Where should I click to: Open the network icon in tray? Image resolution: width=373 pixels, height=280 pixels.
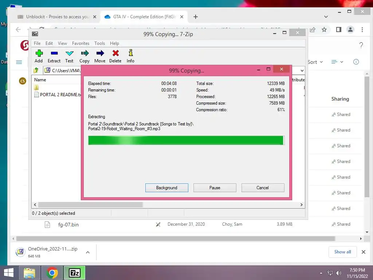(330, 273)
